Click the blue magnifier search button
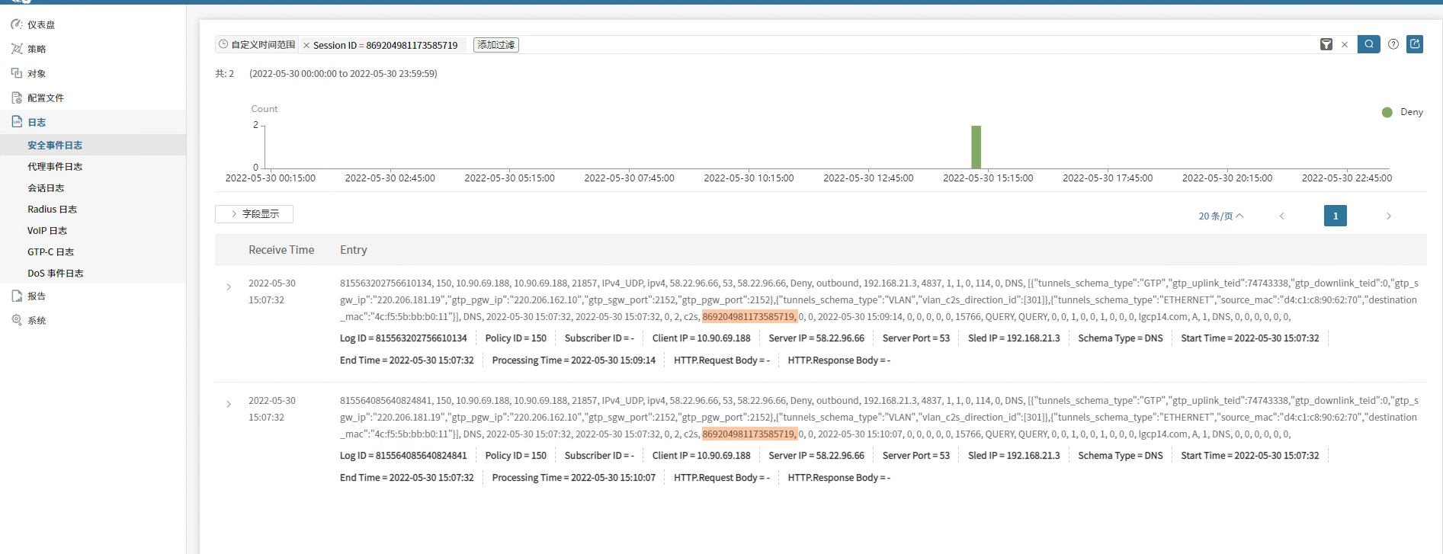The height and width of the screenshot is (554, 1443). pos(1368,44)
